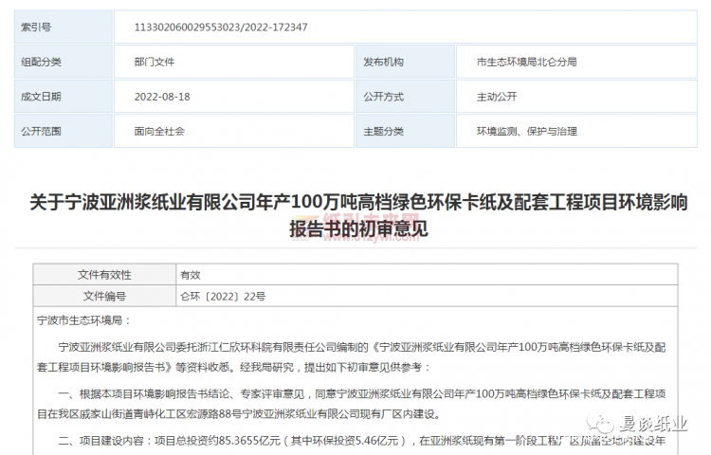This screenshot has height=455, width=711.
Task: Click the index number 113302060029553023/2022-172347
Action: click(223, 27)
